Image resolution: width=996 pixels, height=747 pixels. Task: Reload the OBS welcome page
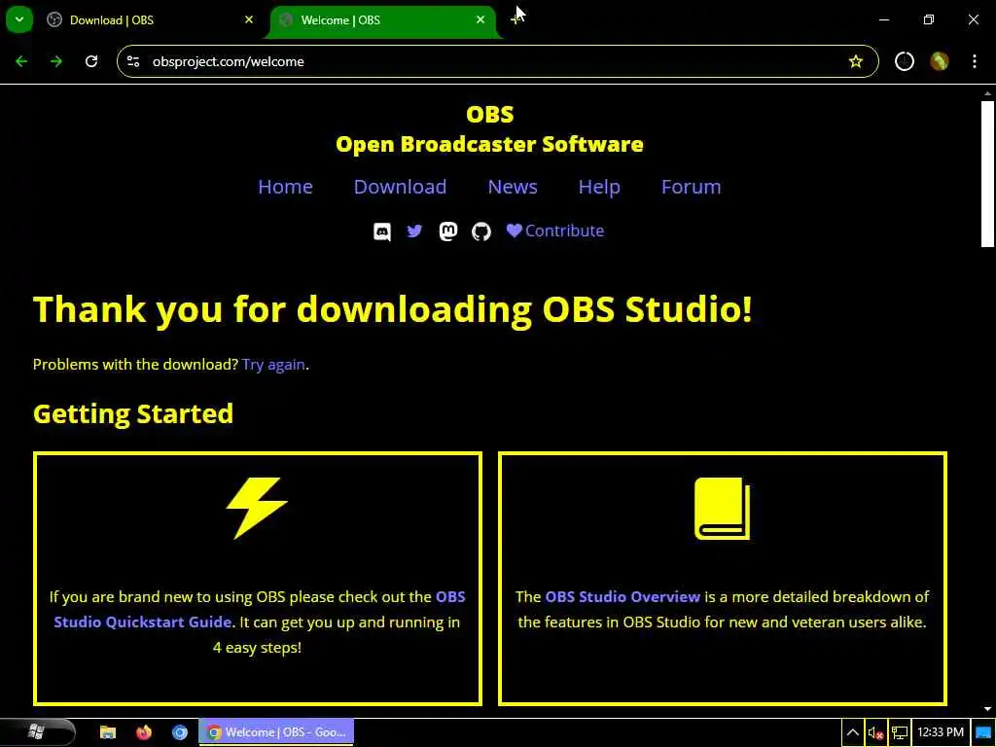coord(91,61)
